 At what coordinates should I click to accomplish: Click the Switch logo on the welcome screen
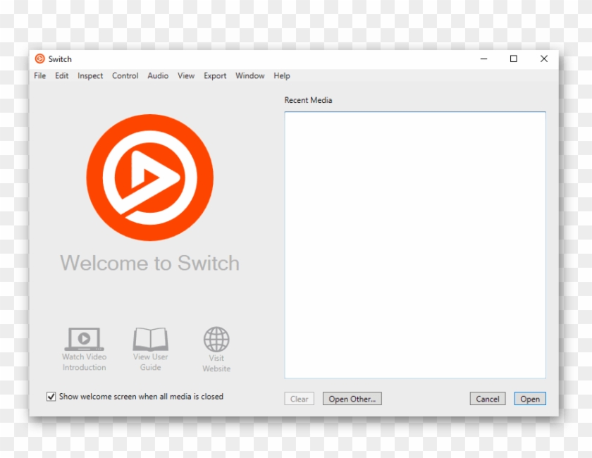(x=150, y=176)
